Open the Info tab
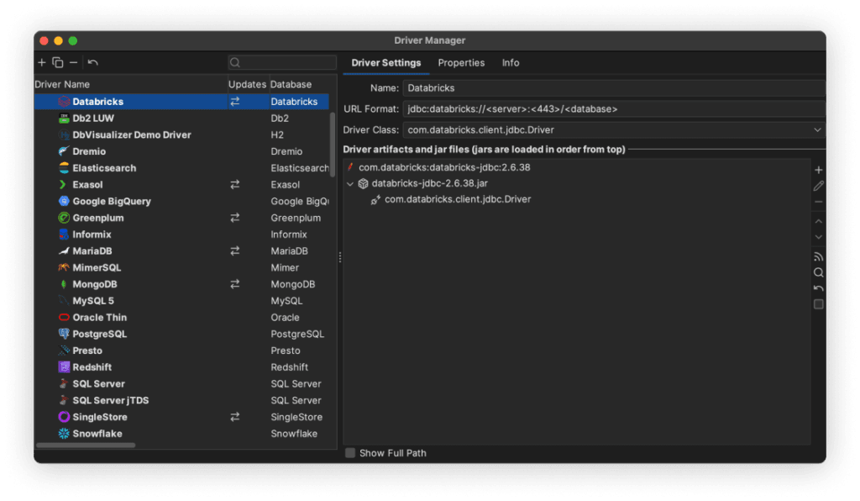Image resolution: width=860 pixels, height=501 pixels. 510,62
